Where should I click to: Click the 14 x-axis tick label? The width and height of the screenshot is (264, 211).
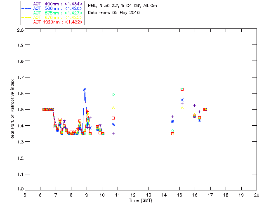click(x=164, y=195)
